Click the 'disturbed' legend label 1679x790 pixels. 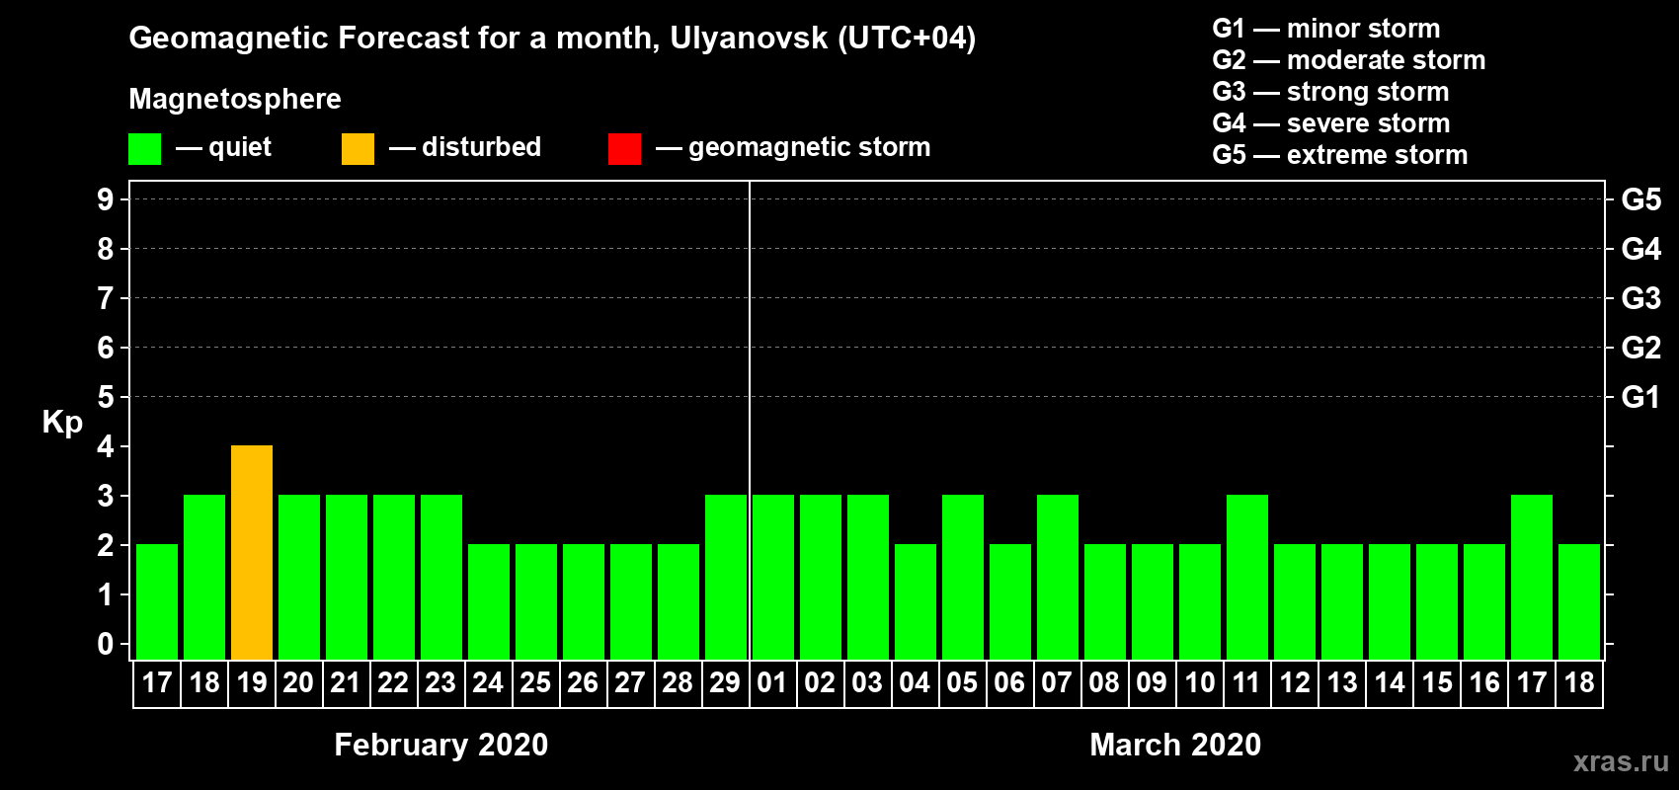tap(482, 147)
